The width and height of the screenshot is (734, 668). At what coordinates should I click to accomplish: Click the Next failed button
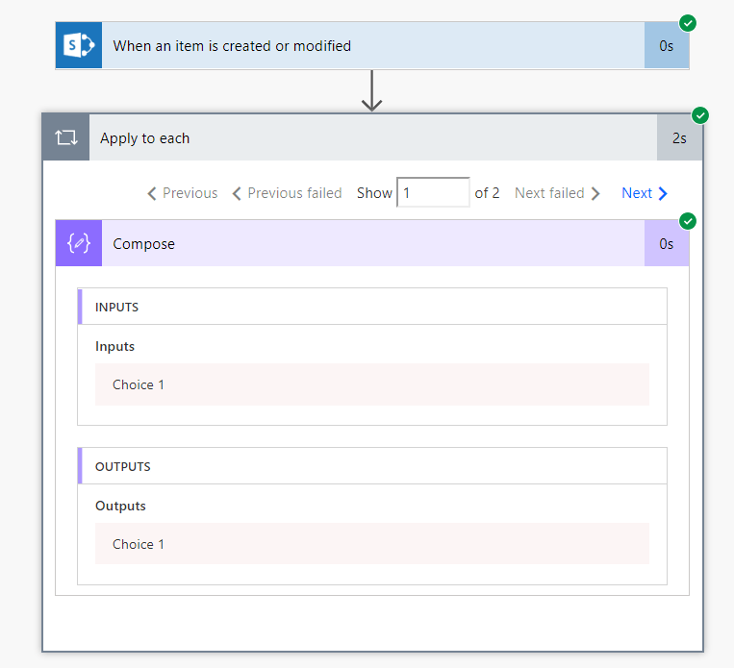pos(557,193)
